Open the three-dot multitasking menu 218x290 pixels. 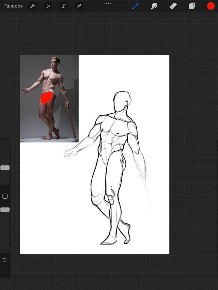(x=108, y=3)
